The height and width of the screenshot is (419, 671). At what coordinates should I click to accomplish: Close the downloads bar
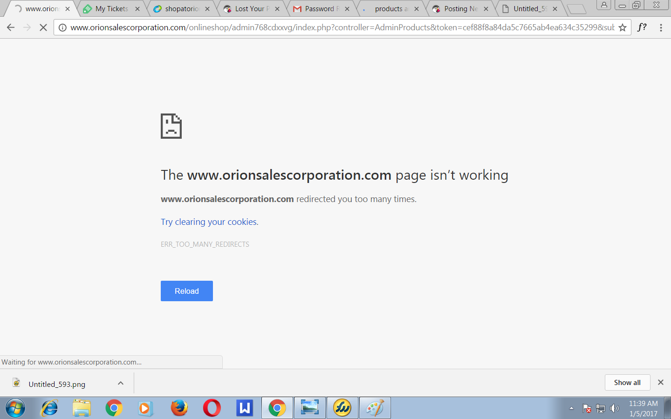click(x=661, y=382)
